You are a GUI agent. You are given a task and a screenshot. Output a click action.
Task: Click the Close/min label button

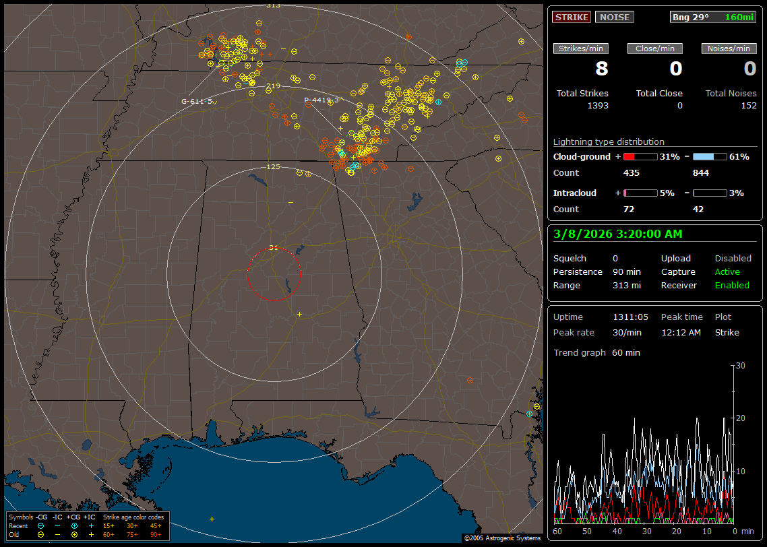tap(655, 49)
